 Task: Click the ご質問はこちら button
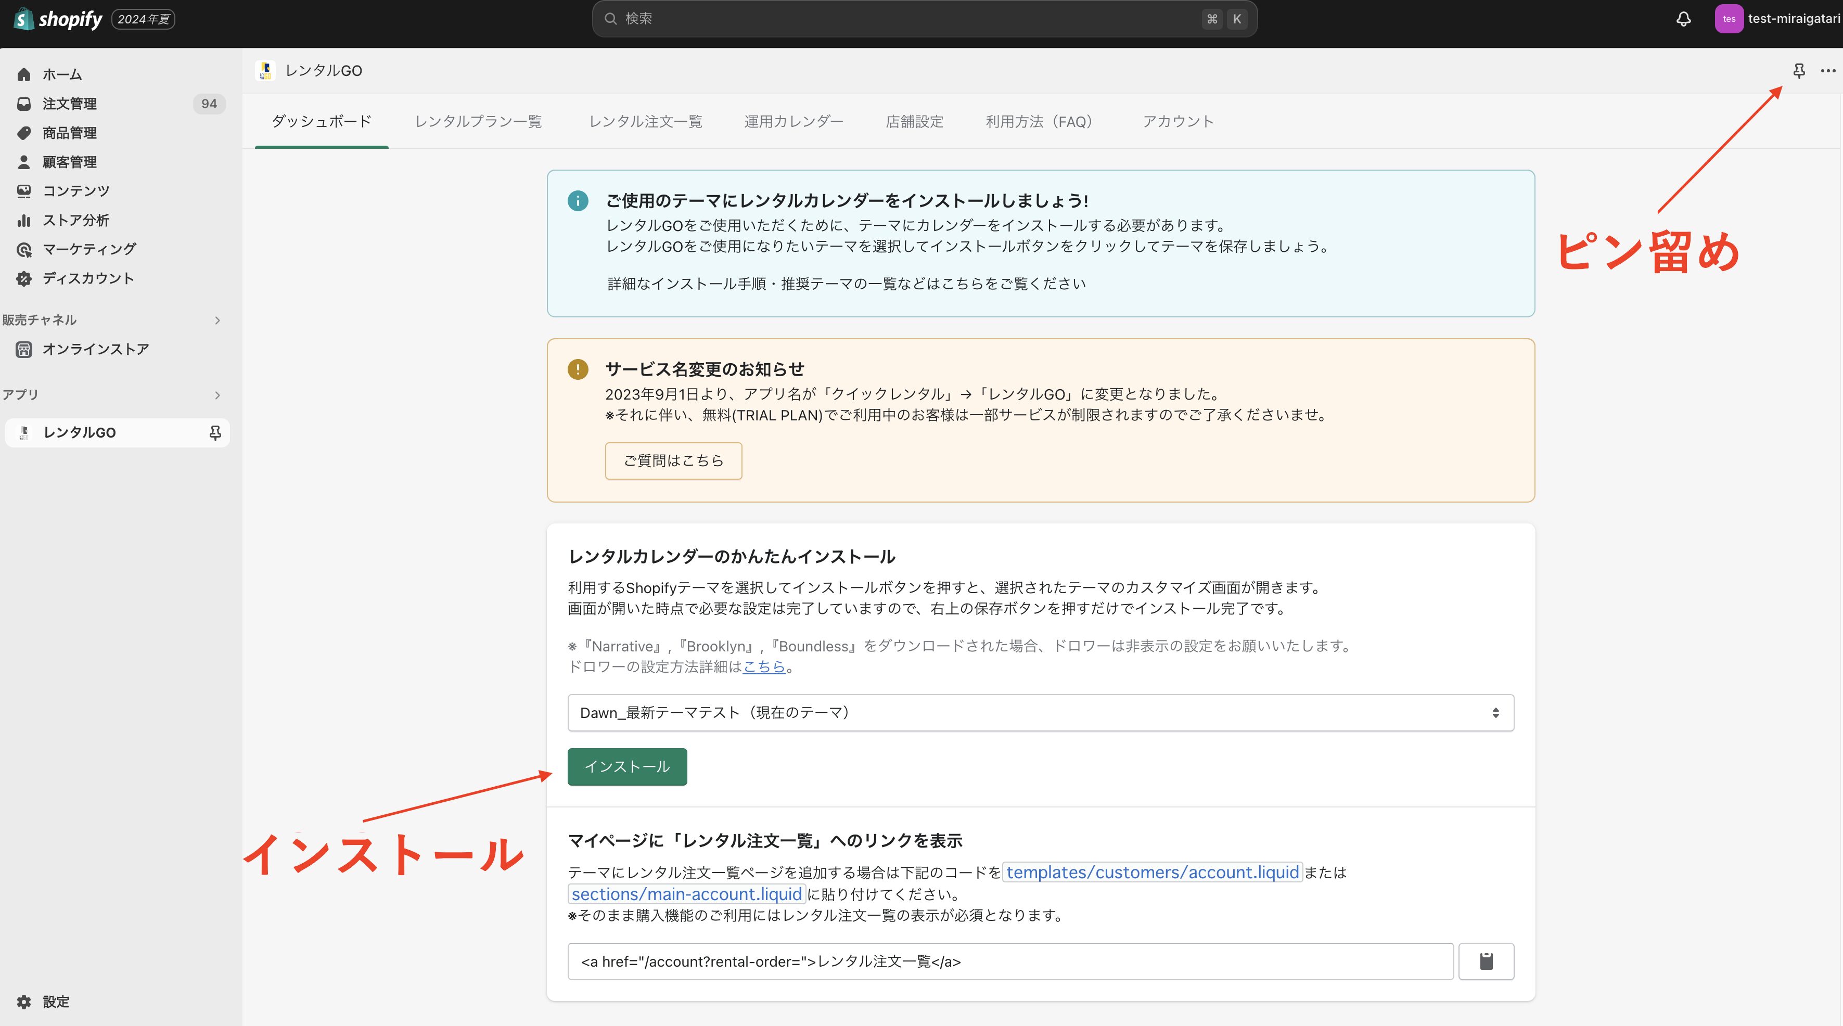672,461
